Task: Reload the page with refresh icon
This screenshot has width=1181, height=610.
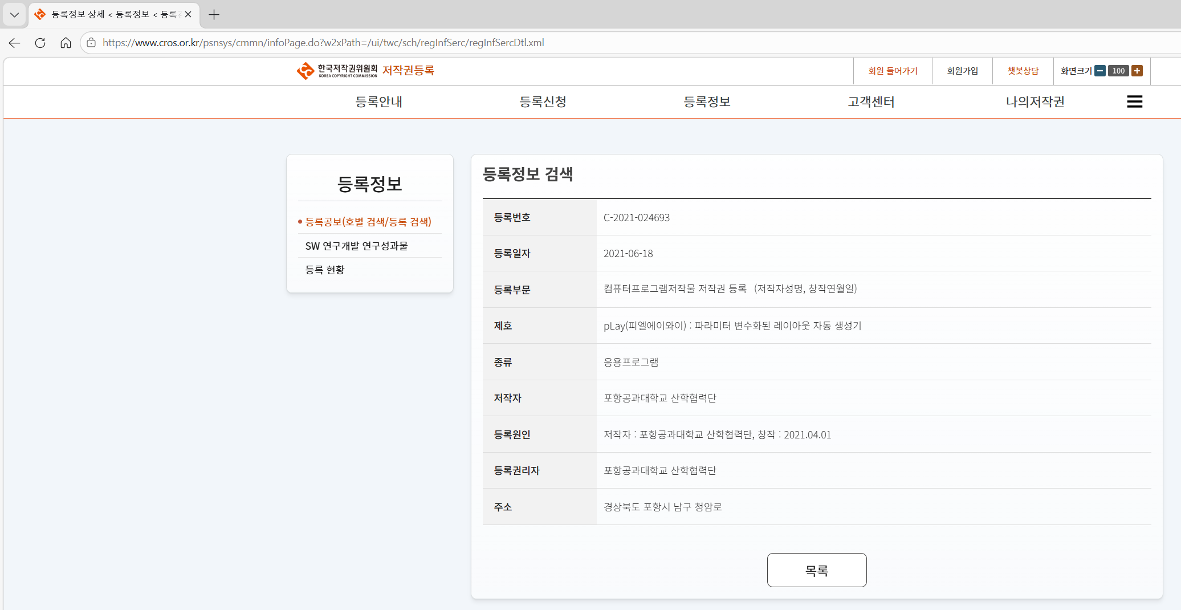Action: click(40, 43)
